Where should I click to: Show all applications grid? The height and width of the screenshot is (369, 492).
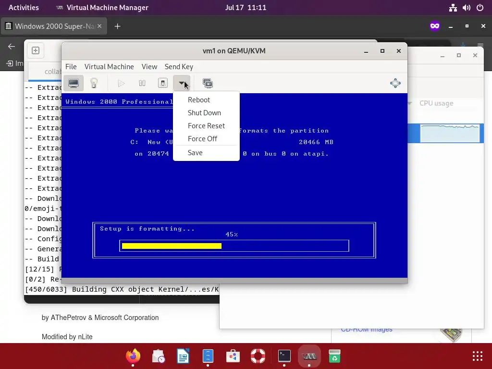tap(477, 356)
